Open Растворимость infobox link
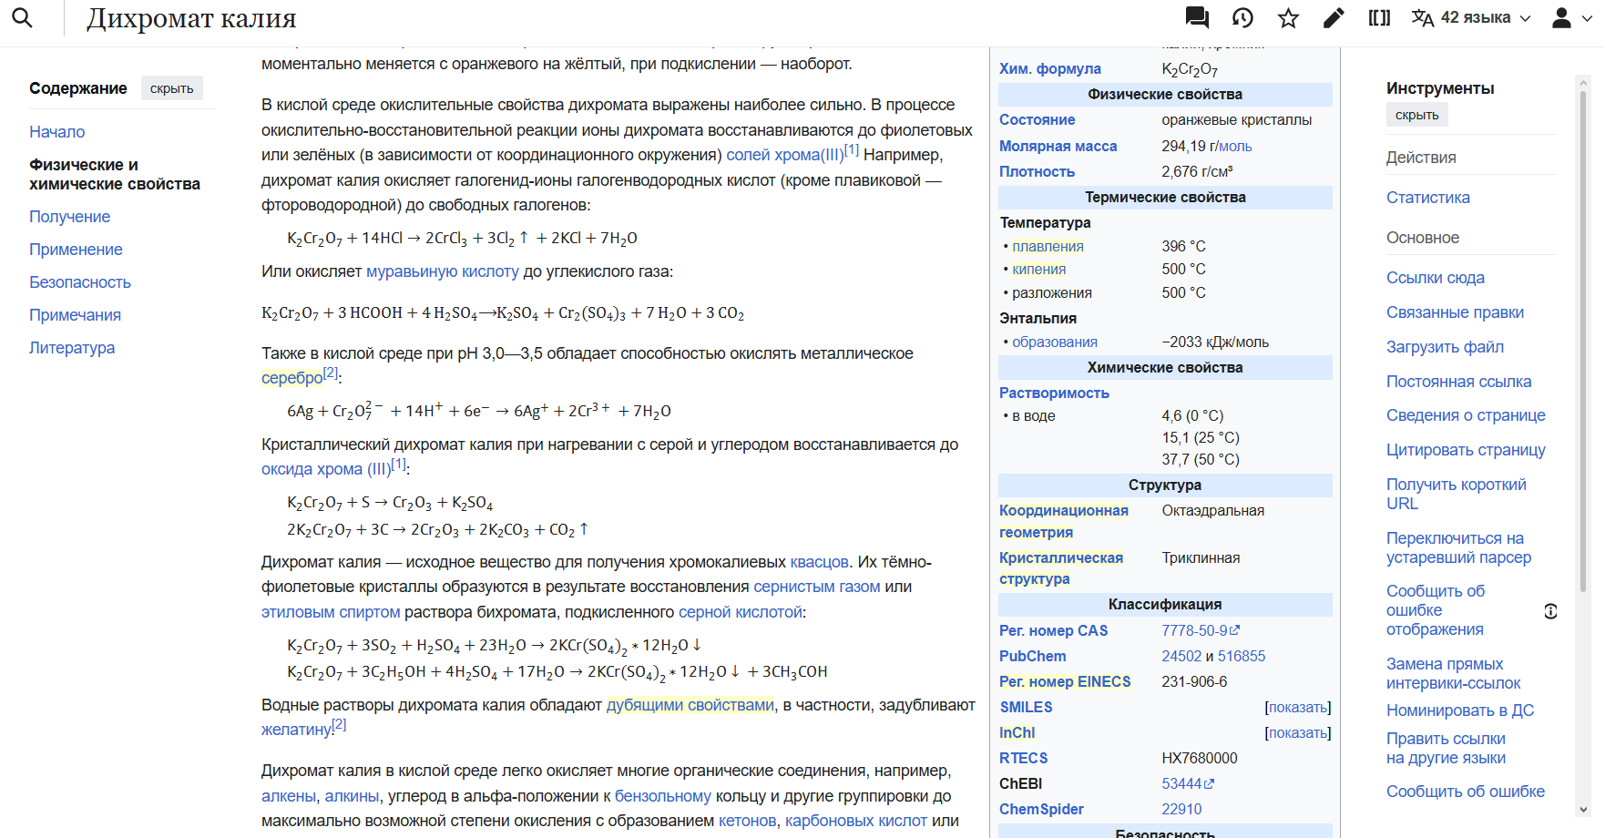Viewport: 1605px width, 838px height. (x=1054, y=393)
